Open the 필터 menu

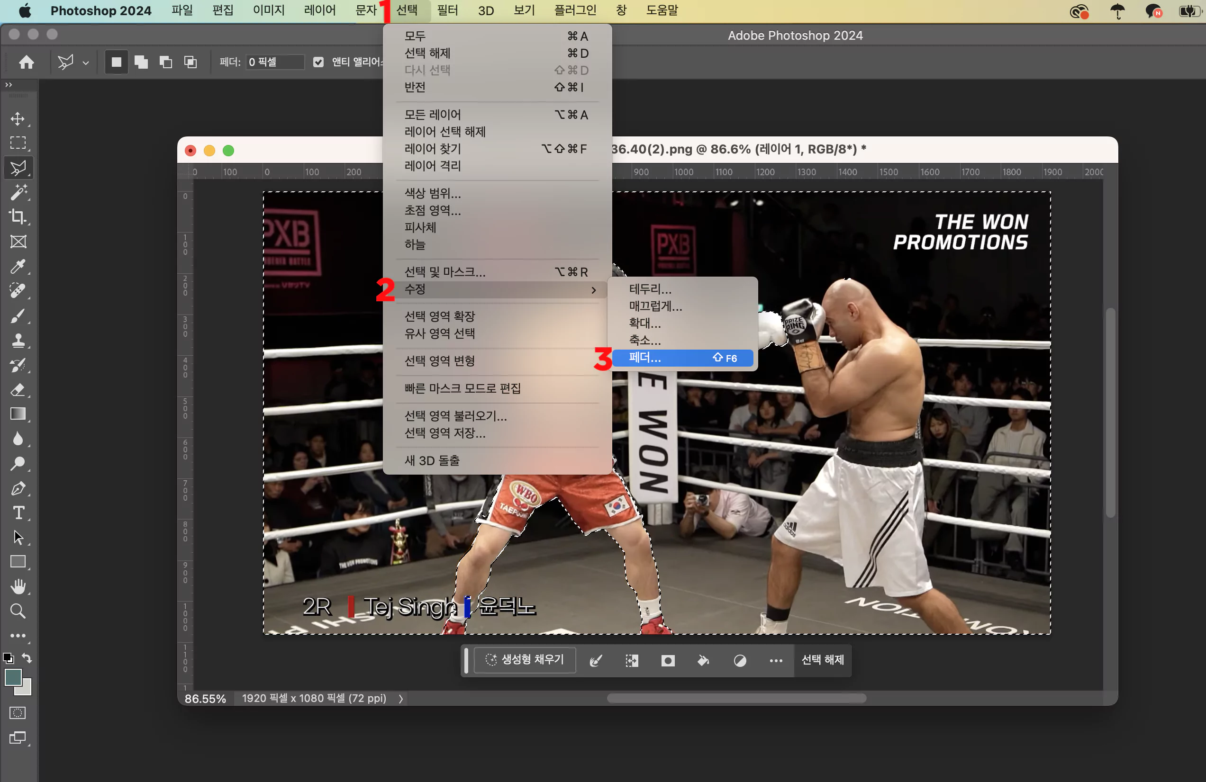[447, 10]
